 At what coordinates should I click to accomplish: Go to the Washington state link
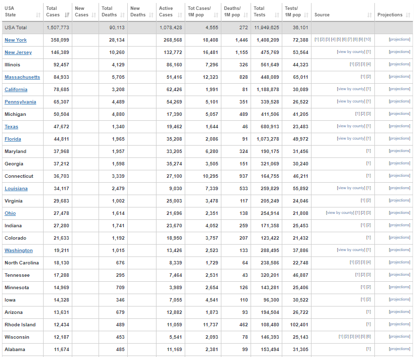(x=18, y=251)
